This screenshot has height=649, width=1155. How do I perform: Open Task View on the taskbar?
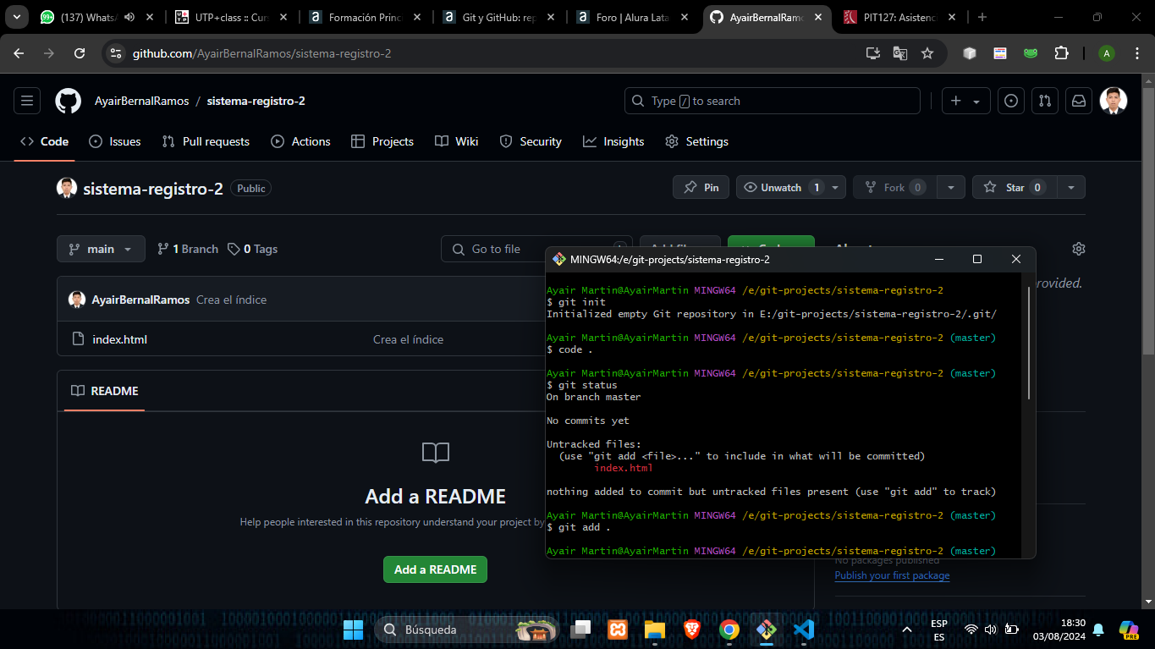[580, 630]
